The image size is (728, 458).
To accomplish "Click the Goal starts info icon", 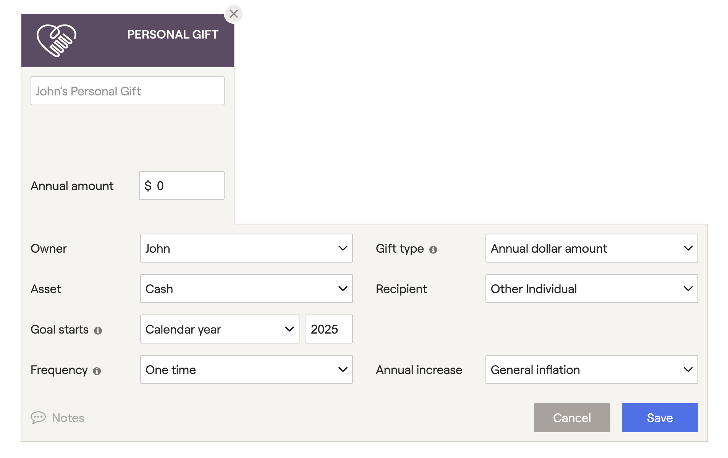I will pos(98,331).
